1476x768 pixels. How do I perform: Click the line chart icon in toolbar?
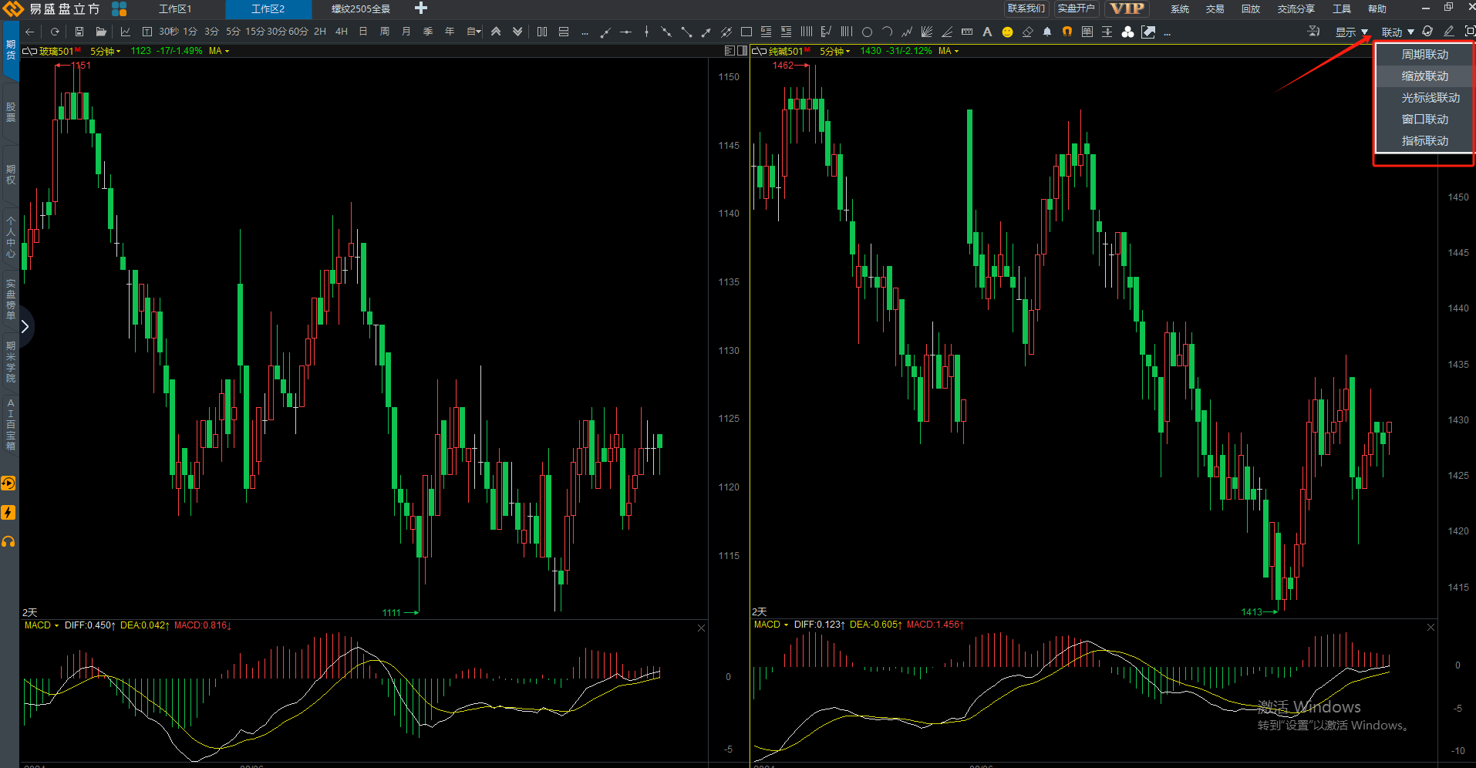pyautogui.click(x=126, y=32)
